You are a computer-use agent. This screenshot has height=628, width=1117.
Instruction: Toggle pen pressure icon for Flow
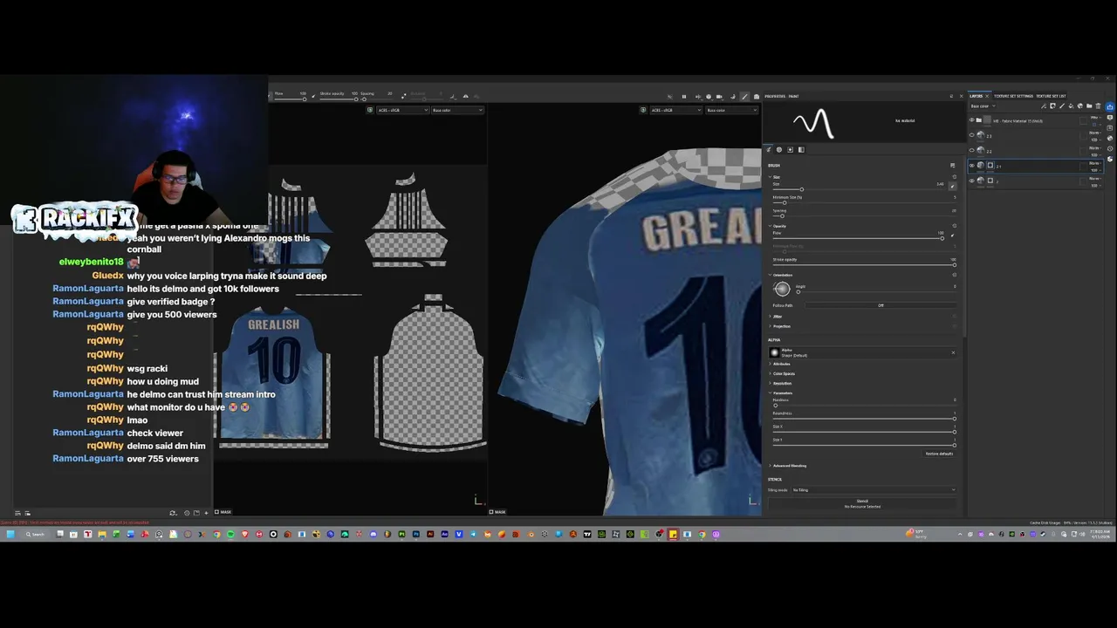952,235
